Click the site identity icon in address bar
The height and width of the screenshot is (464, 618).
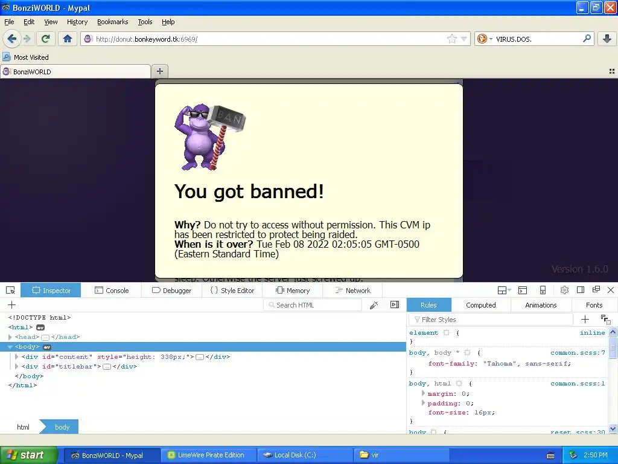point(88,39)
